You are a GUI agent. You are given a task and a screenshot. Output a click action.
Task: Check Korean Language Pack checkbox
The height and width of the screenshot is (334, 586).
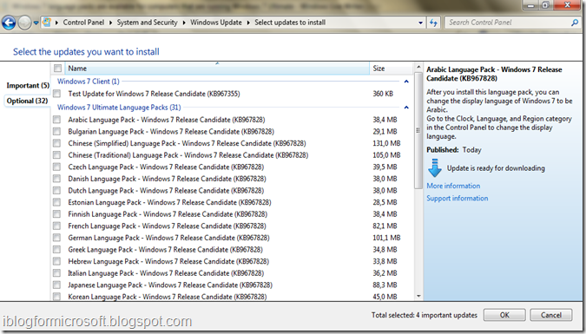click(x=56, y=297)
